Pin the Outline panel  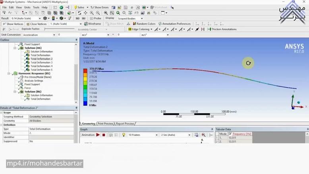76,40
